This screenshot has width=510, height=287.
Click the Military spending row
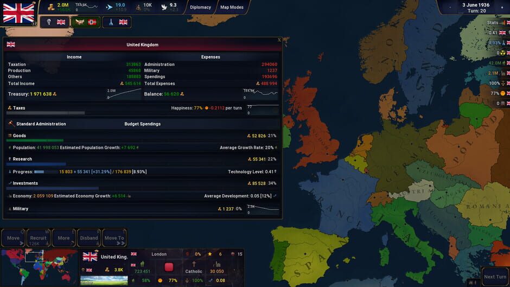pos(143,209)
